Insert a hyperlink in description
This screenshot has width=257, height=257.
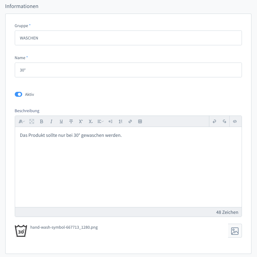pyautogui.click(x=130, y=121)
